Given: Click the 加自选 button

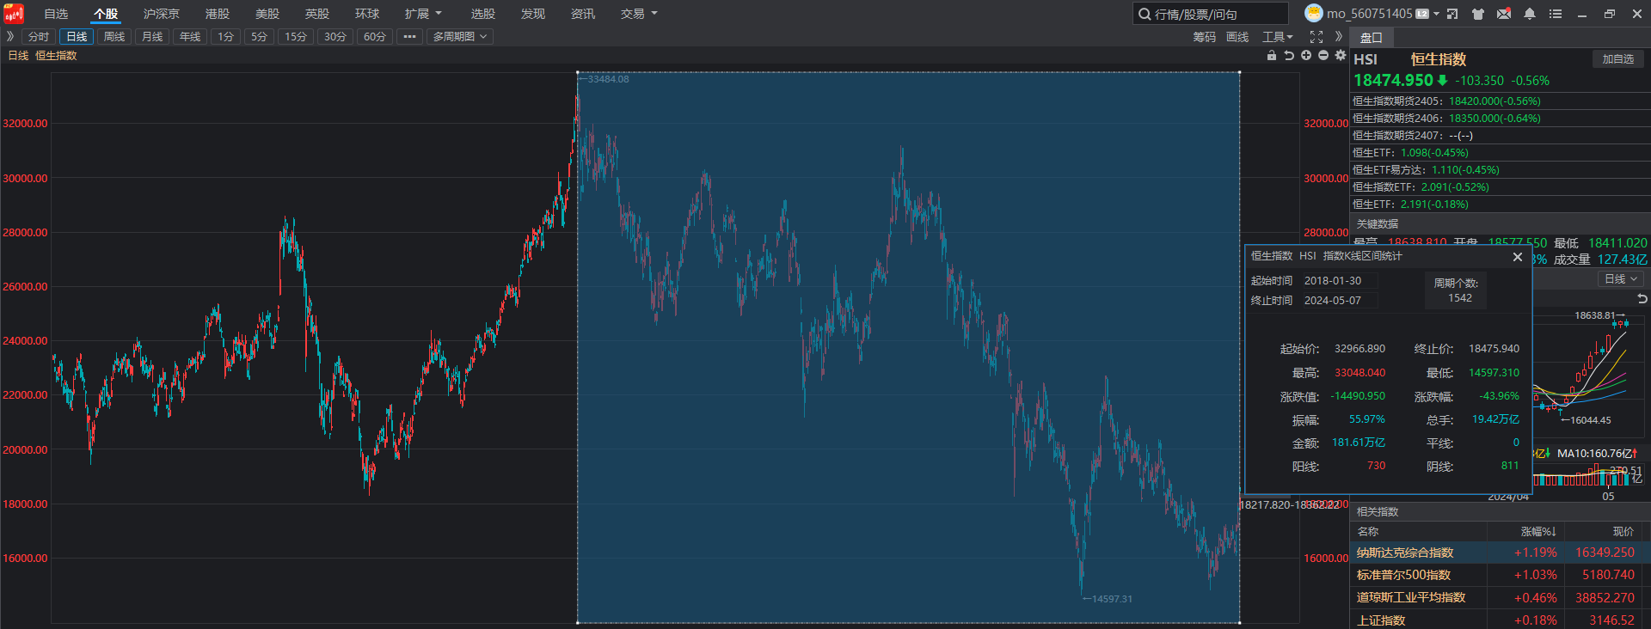Looking at the screenshot, I should point(1617,59).
